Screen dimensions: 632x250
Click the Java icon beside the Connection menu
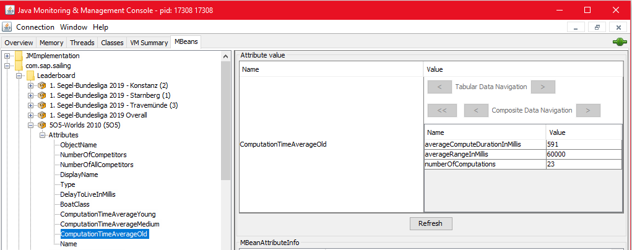7,27
